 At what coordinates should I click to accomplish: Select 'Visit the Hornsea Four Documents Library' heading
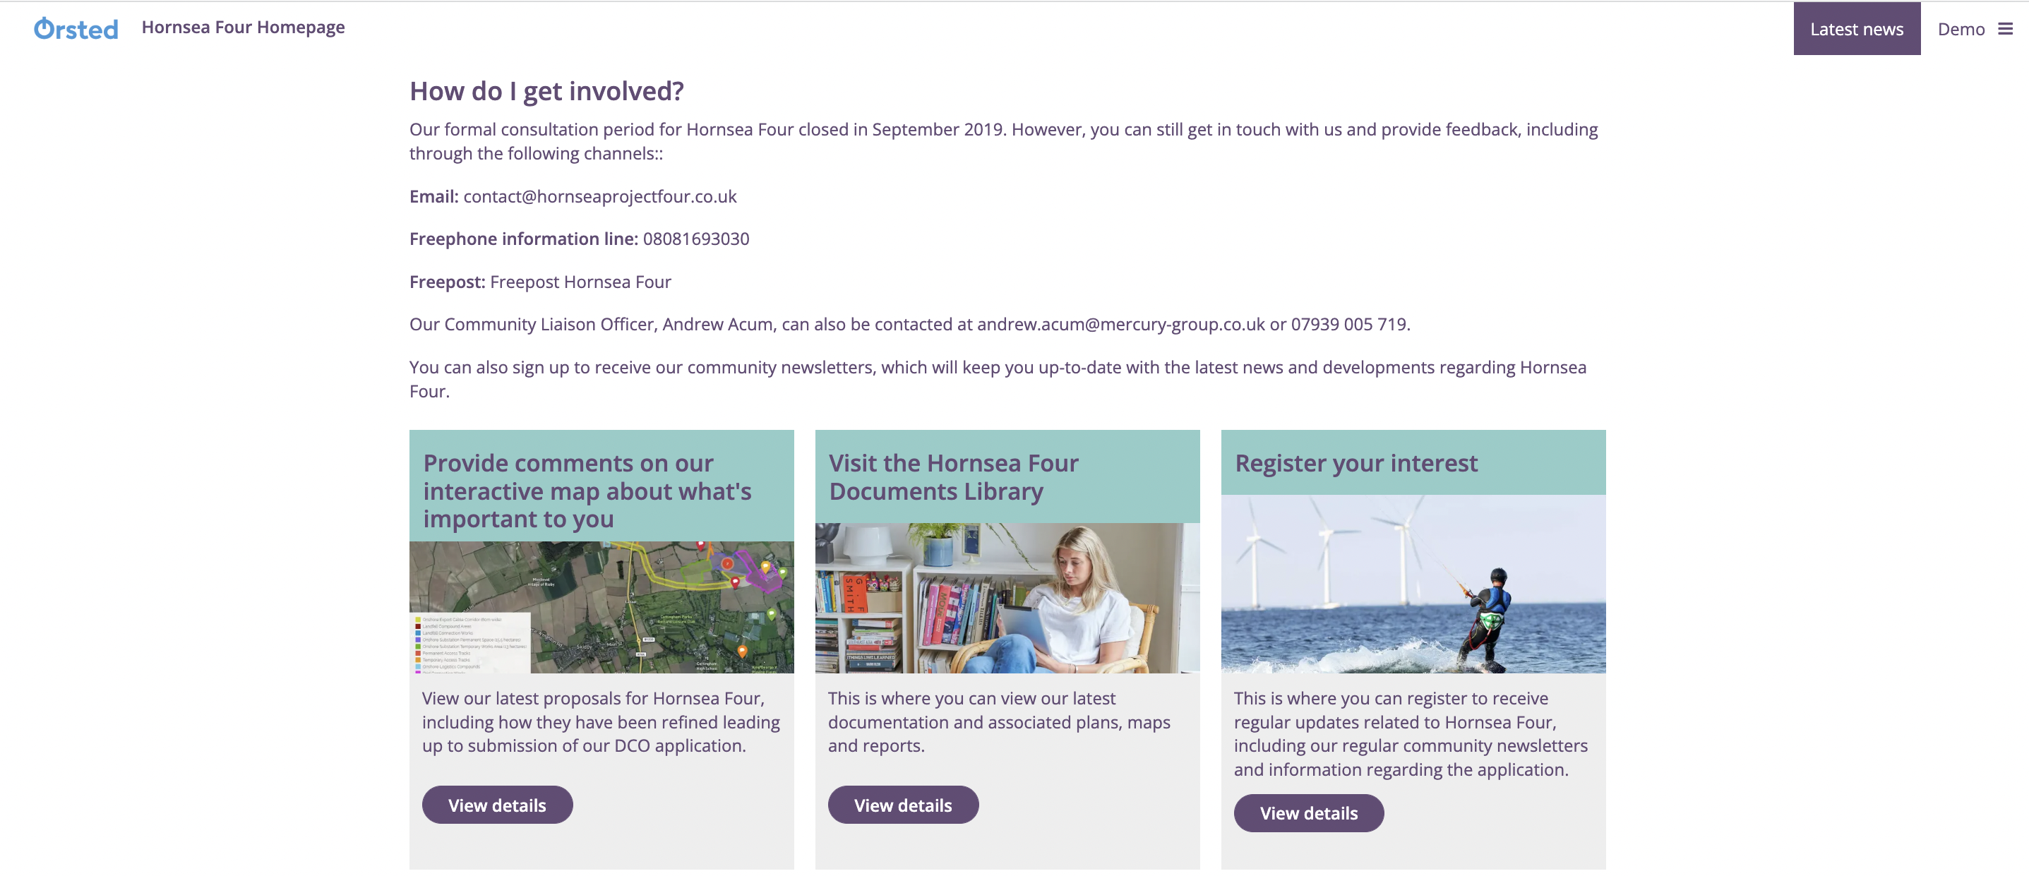point(953,476)
